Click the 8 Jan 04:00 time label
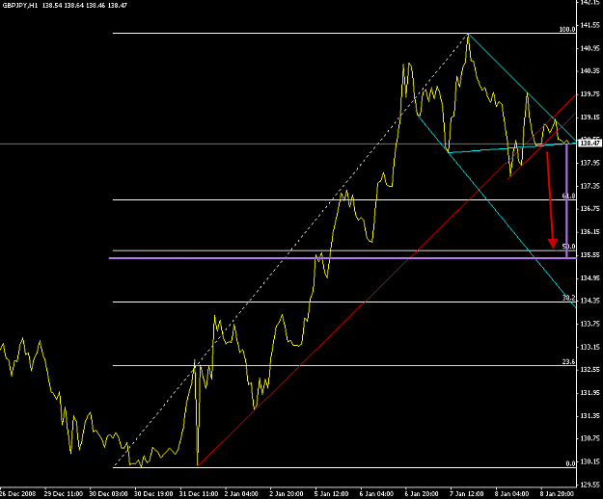The height and width of the screenshot is (499, 603). [512, 493]
